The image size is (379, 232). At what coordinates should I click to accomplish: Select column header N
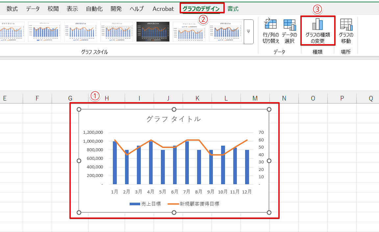pyautogui.click(x=284, y=98)
